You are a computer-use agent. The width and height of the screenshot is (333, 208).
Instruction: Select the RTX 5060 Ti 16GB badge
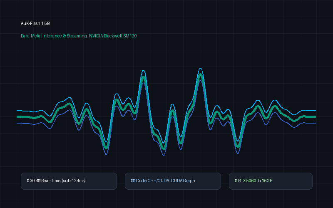pos(271,181)
